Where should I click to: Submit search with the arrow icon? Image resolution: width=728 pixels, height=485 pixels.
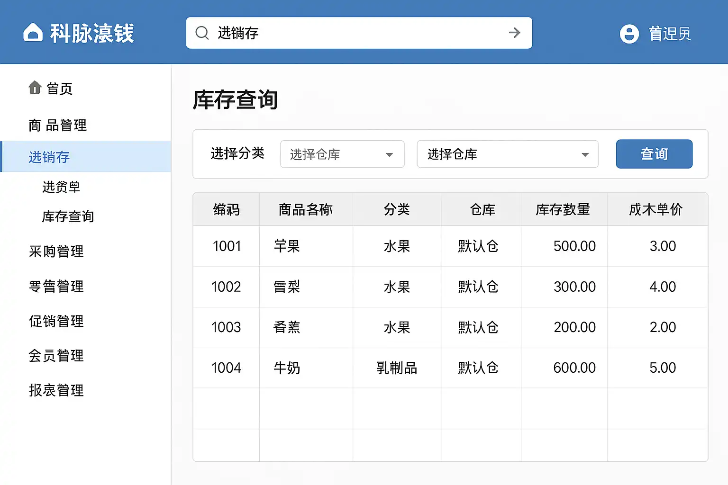click(514, 33)
